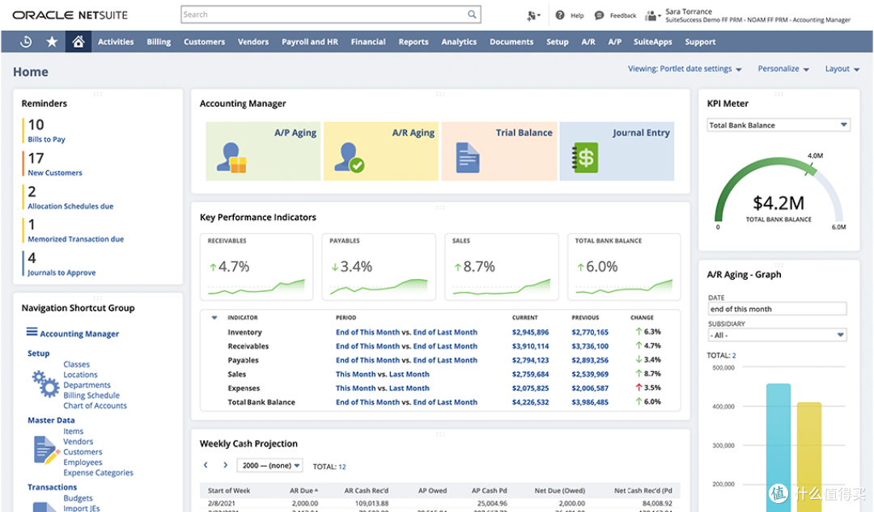This screenshot has width=874, height=512.
Task: Expand the Subsidiary All dropdown
Action: (x=777, y=335)
